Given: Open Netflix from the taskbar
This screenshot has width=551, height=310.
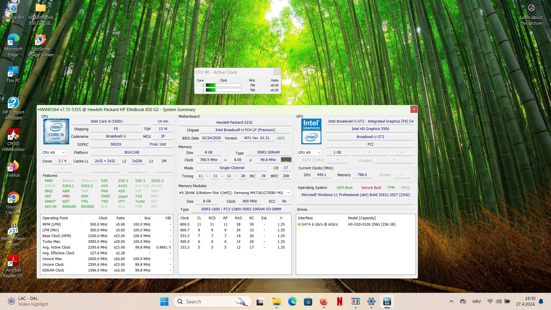Looking at the screenshot, I should coord(339,301).
